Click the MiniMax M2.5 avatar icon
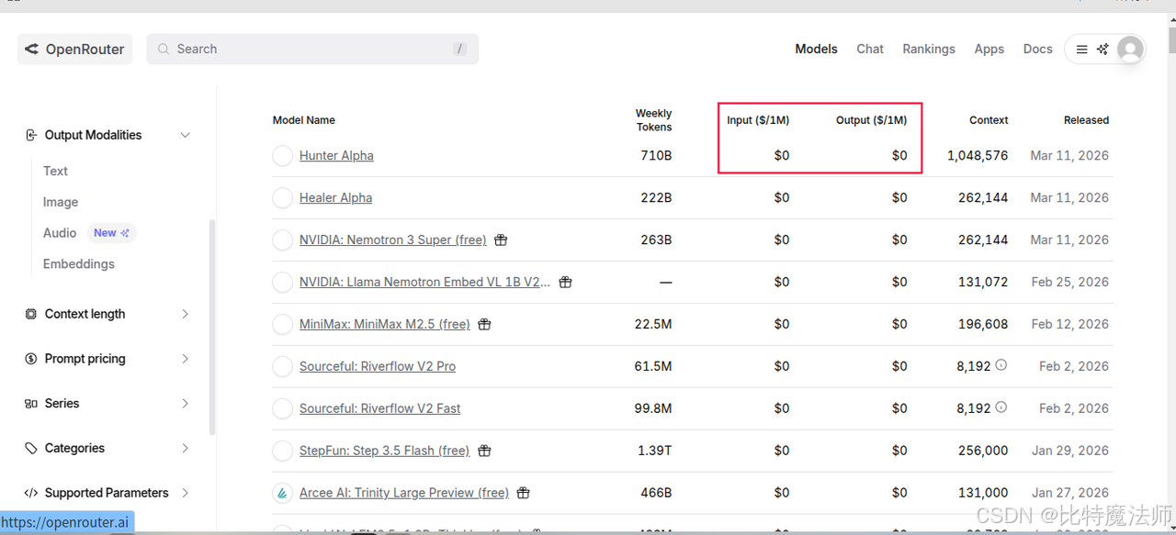This screenshot has height=535, width=1176. [x=282, y=325]
